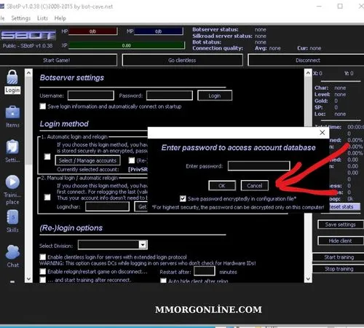Click the Botserver settings heading
364x328 pixels.
(72, 78)
